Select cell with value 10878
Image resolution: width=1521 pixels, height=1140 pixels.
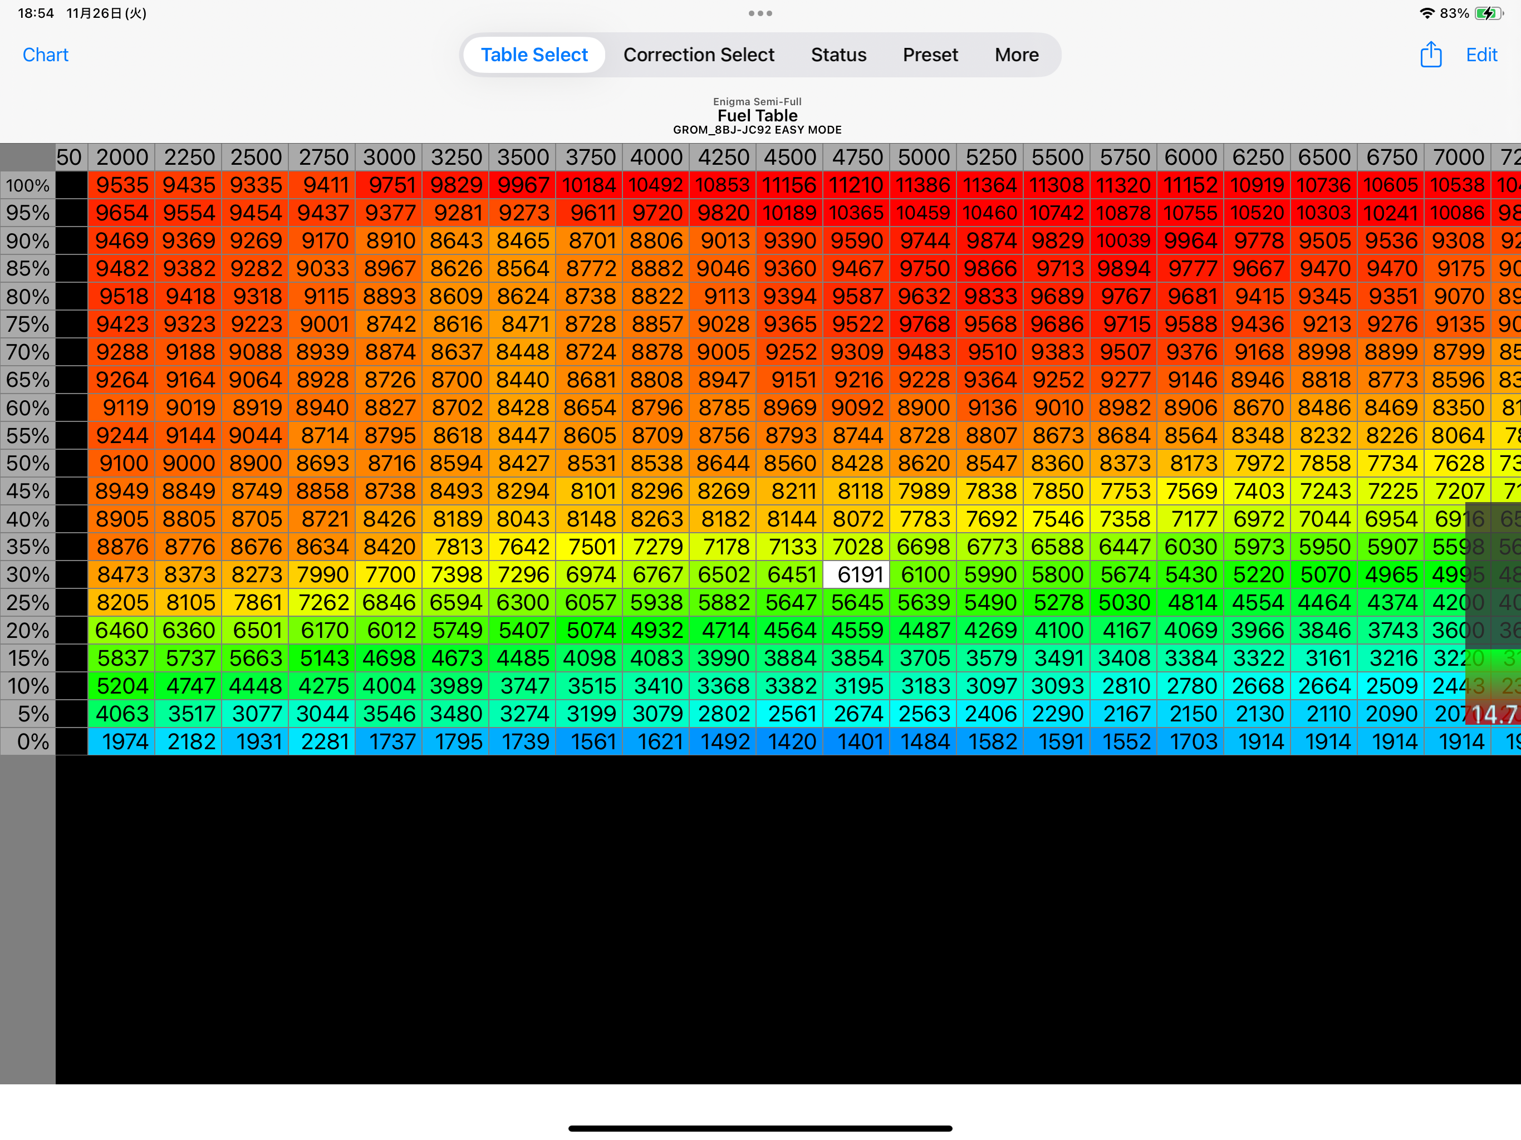point(1124,213)
